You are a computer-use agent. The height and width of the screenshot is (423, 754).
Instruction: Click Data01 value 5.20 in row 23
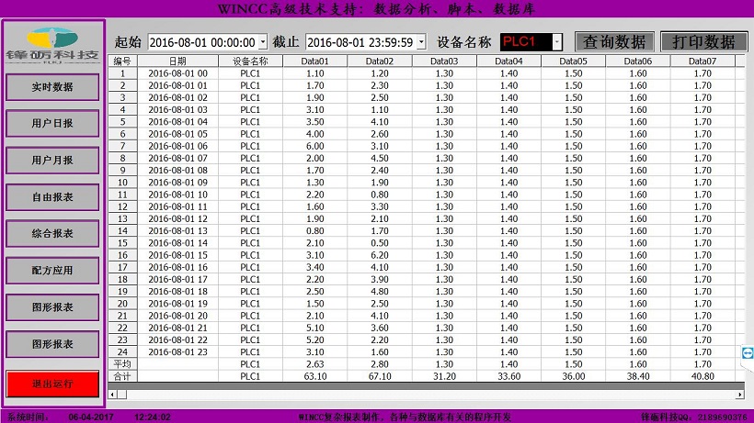tap(315, 340)
